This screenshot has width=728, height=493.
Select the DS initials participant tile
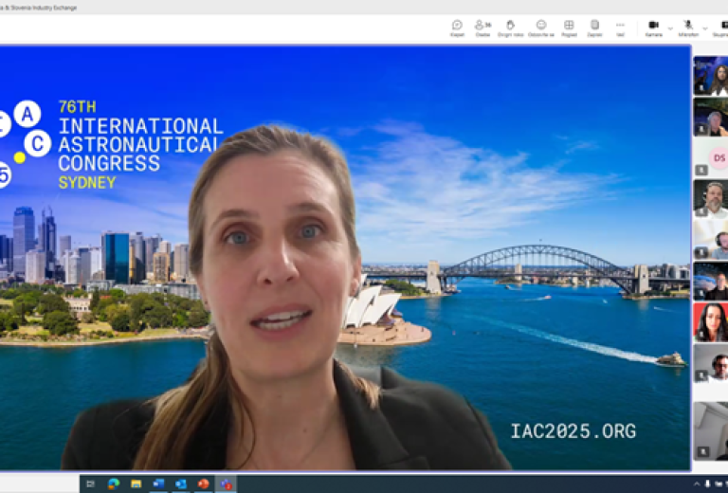click(711, 157)
